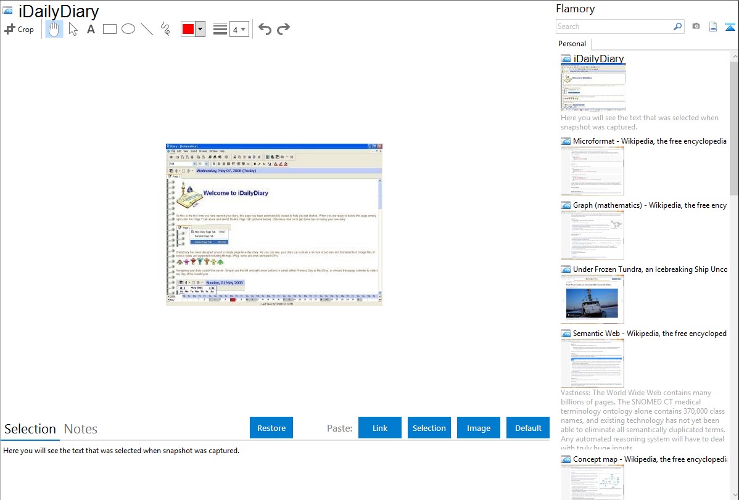This screenshot has width=739, height=500.
Task: Click the 'Vastness: The World Wide Web' description text
Action: (x=643, y=420)
